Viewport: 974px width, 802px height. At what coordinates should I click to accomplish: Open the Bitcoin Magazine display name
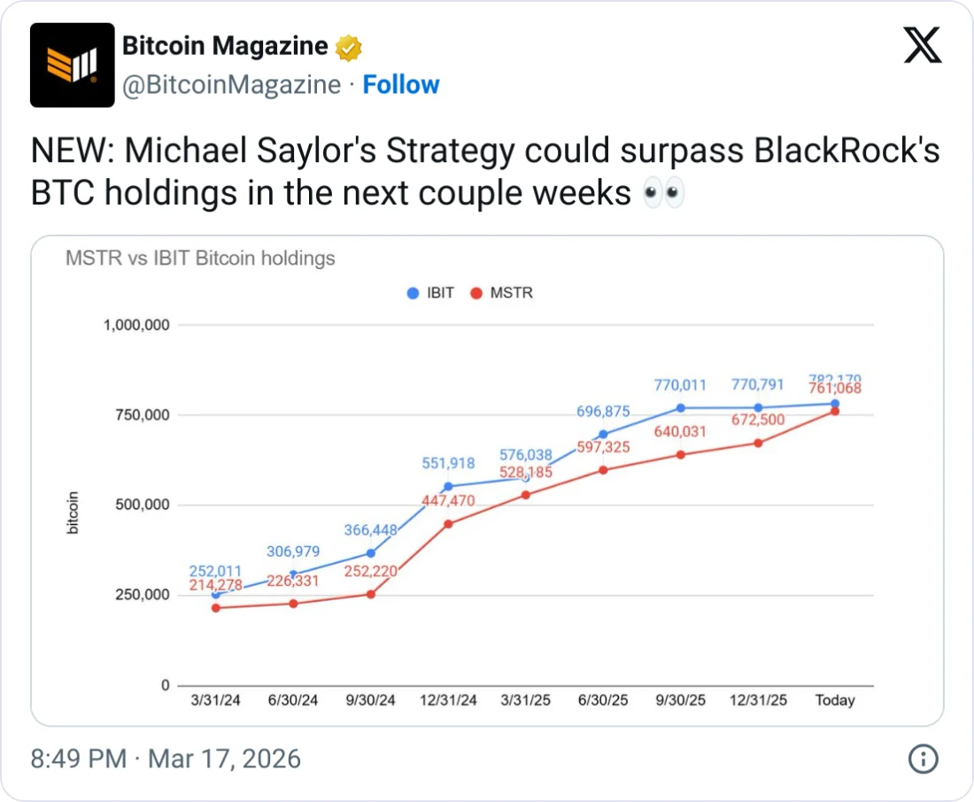click(x=225, y=46)
